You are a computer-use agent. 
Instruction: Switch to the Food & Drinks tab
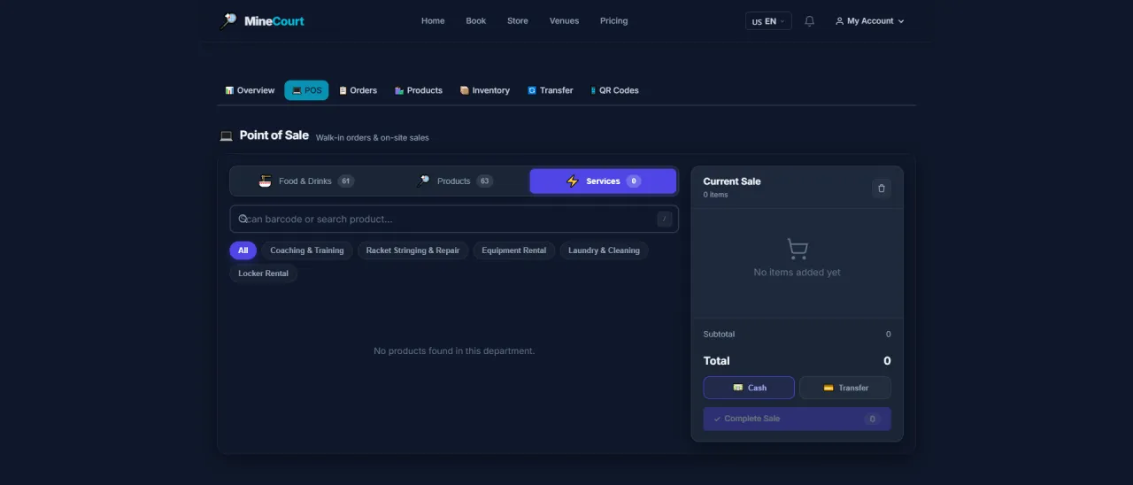[306, 181]
